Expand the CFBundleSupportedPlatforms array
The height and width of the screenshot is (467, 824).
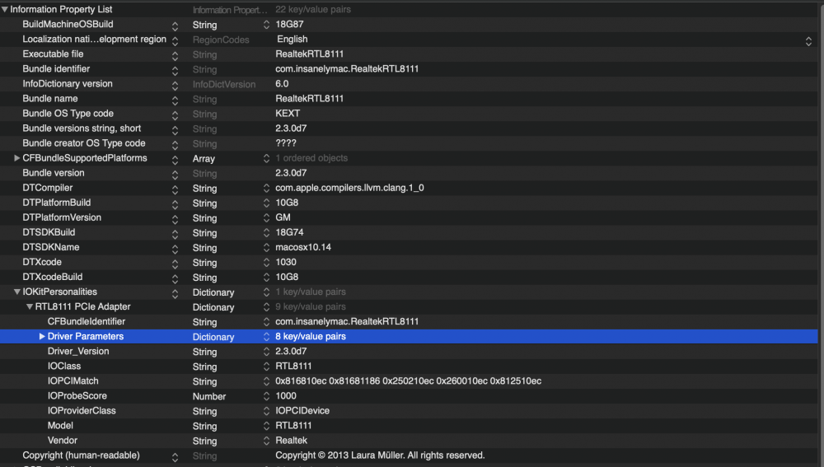tap(16, 157)
